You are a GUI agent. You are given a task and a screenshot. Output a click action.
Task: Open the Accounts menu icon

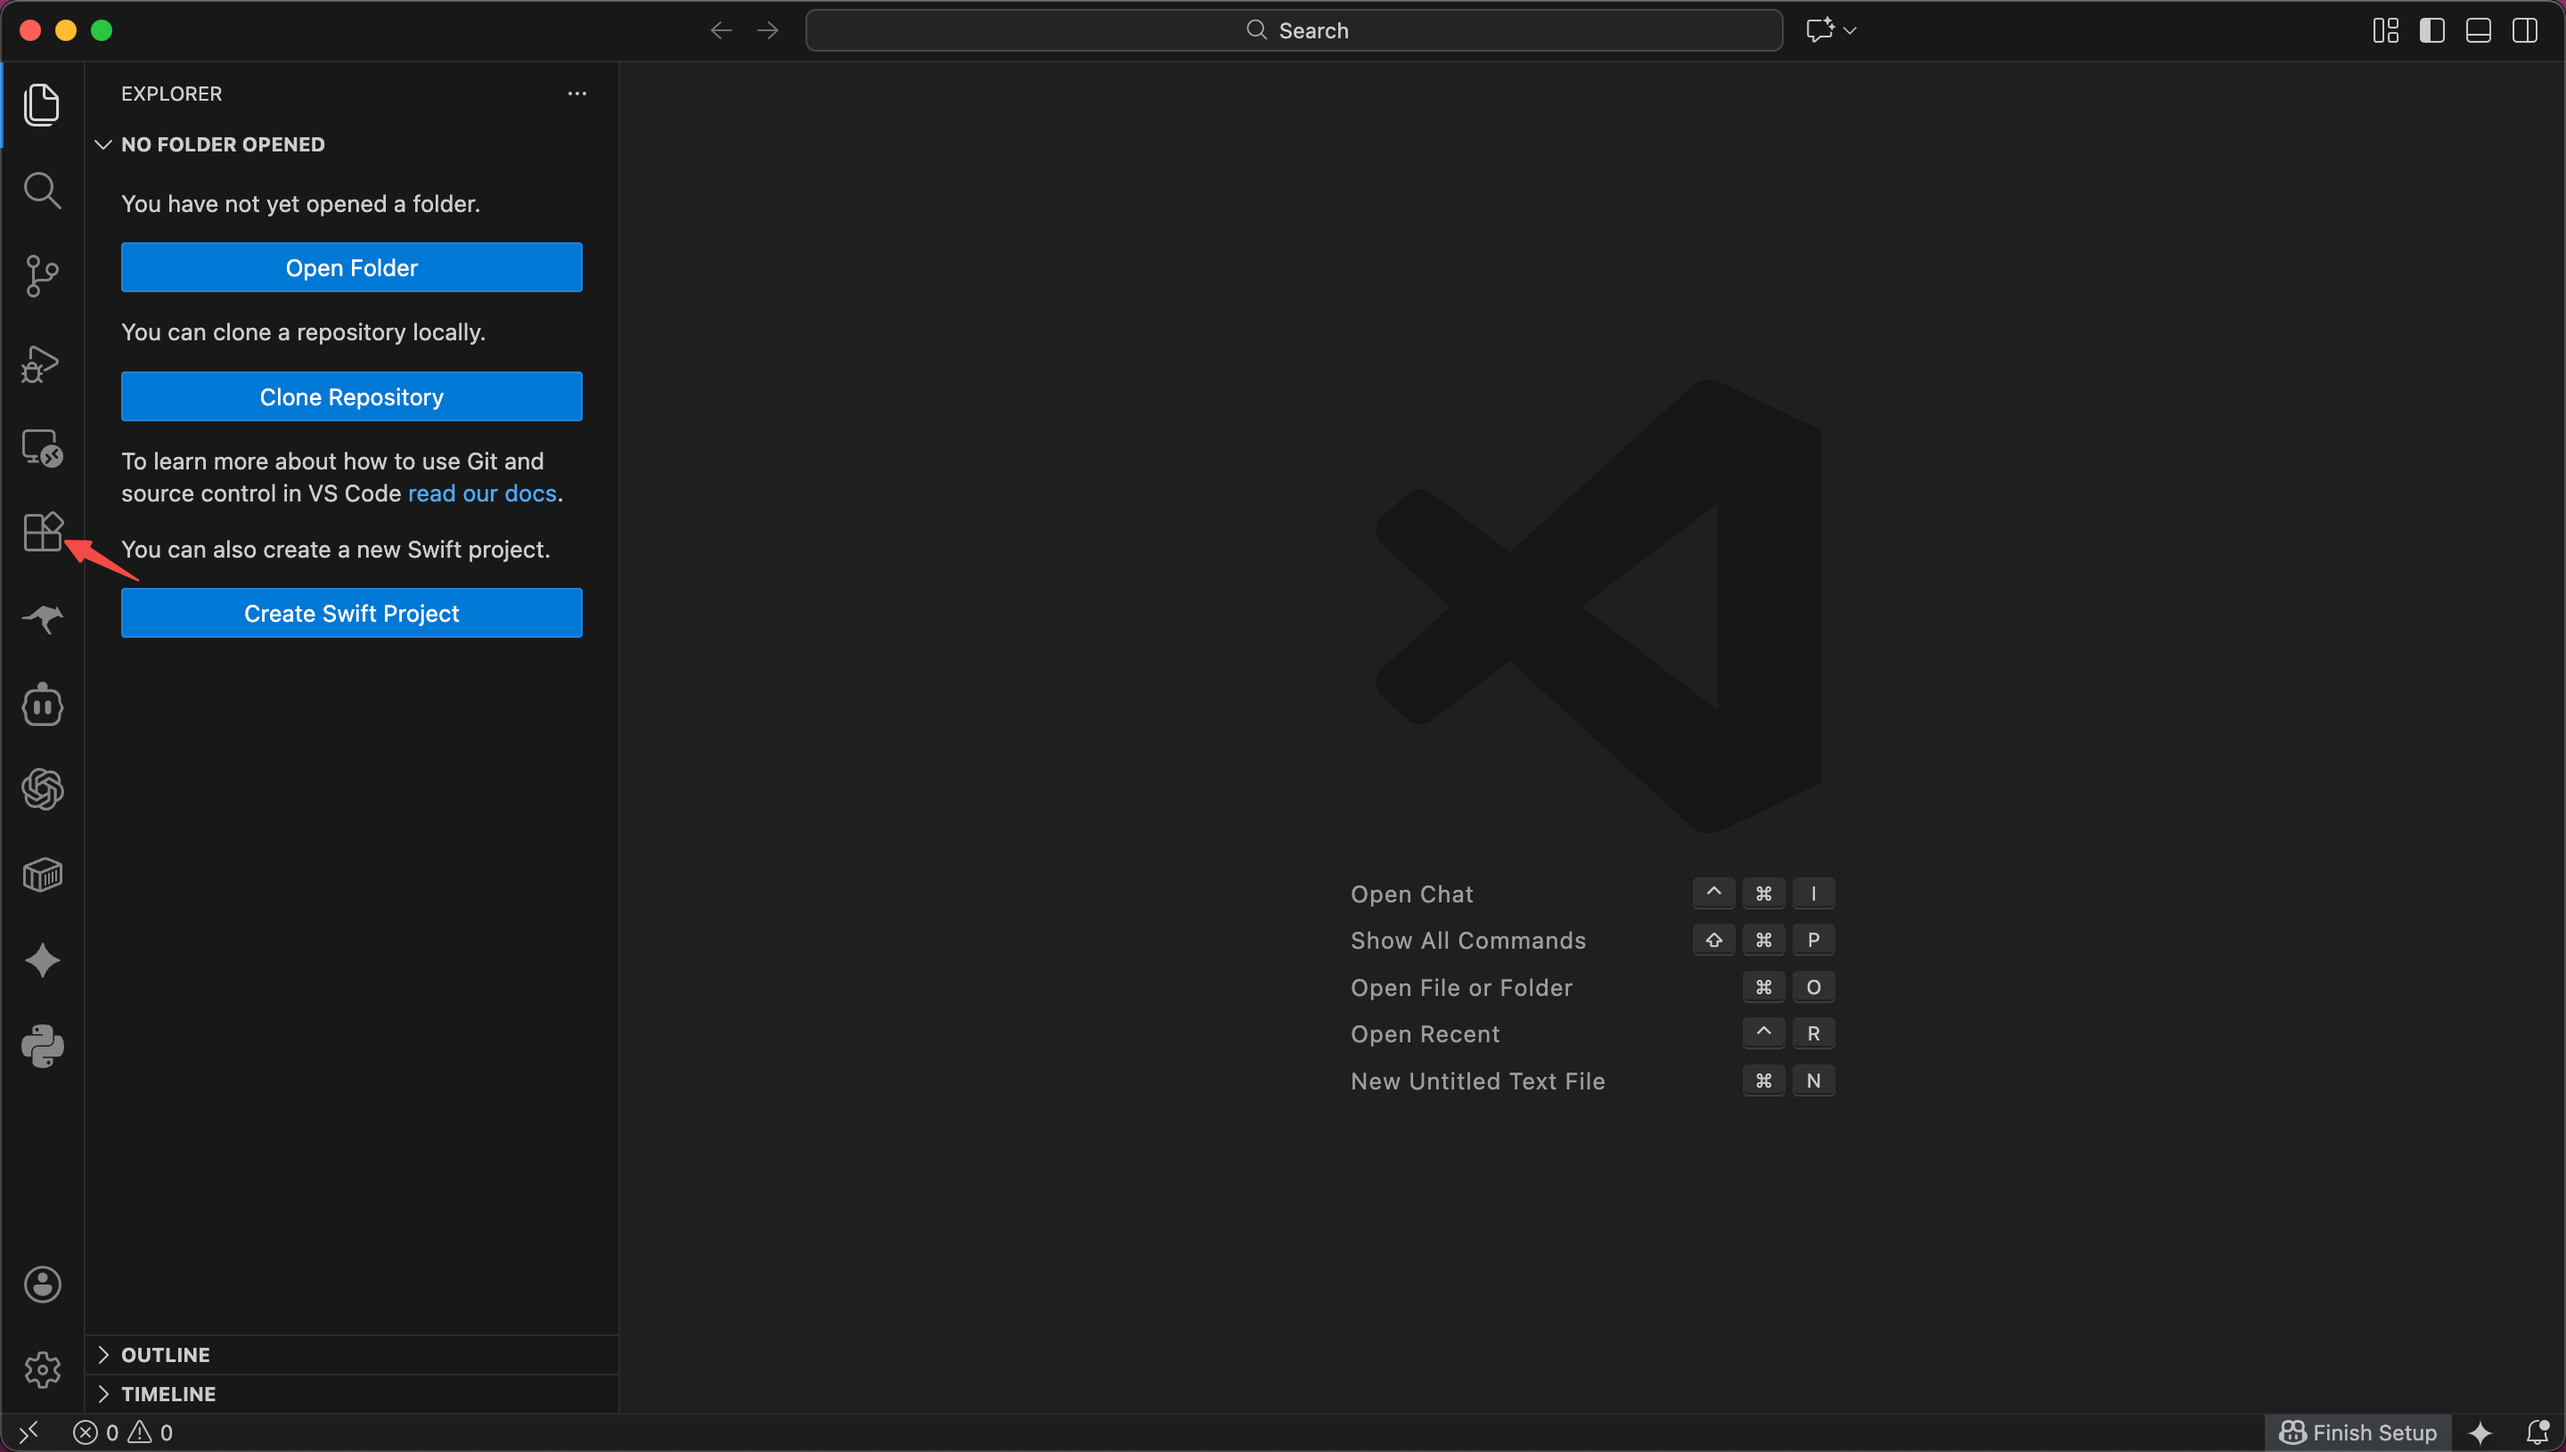42,1285
